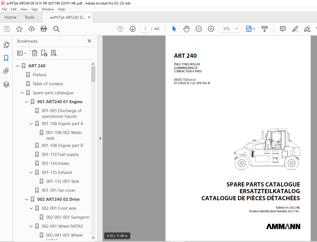Collapse Spare parts catalogue bookmark
Screen dimensions: 317x242
(x=22, y=93)
